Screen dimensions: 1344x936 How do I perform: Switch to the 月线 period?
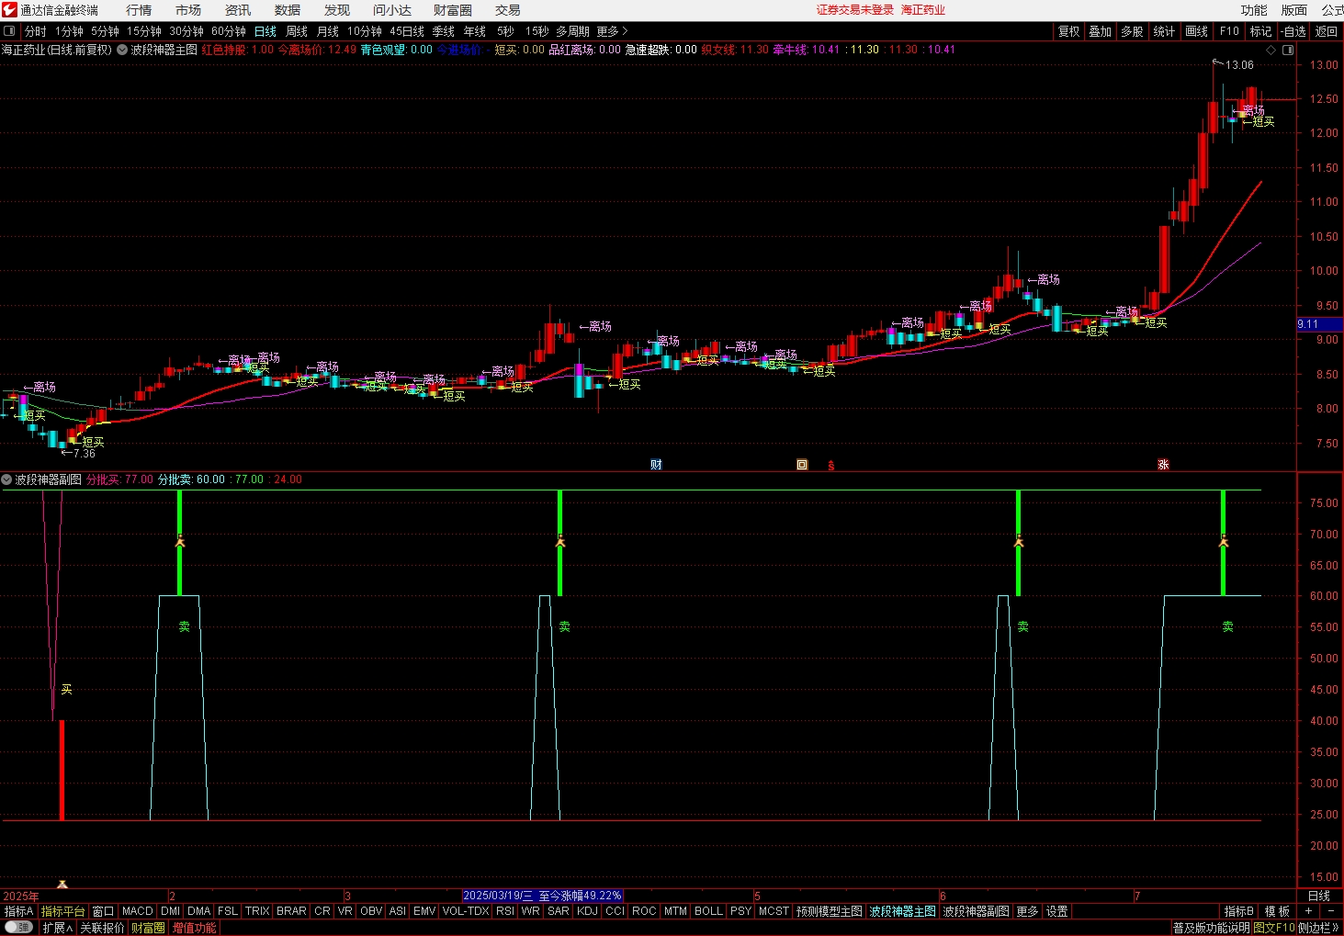(x=328, y=31)
